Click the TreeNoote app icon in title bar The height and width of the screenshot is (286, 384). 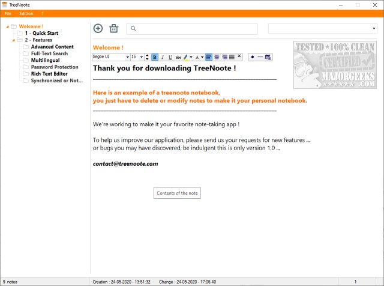click(4, 5)
